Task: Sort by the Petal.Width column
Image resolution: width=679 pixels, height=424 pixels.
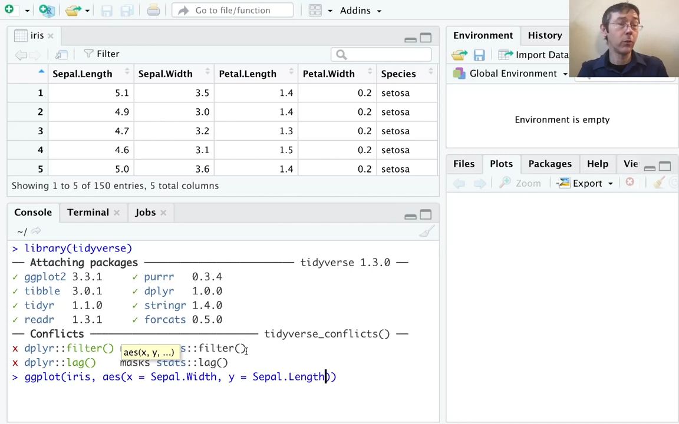Action: [328, 74]
